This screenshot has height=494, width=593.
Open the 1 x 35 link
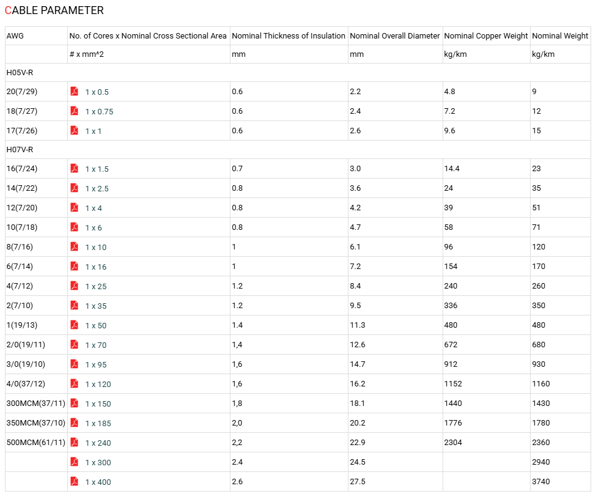[x=96, y=306]
